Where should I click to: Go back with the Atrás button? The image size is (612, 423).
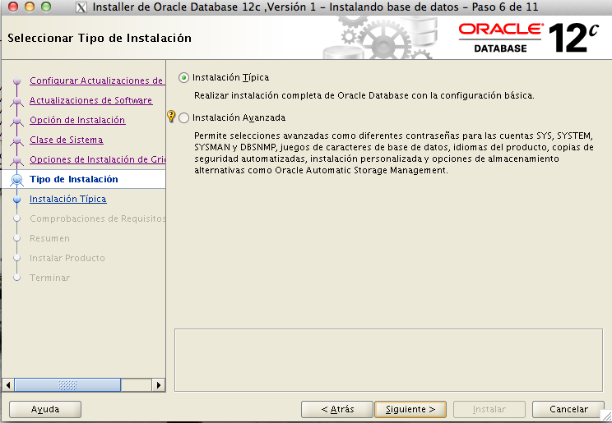click(337, 408)
